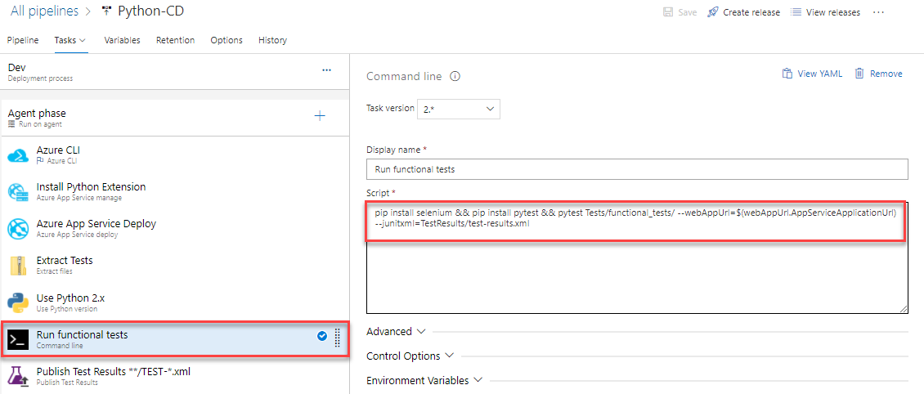Open the Dev environment ellipsis menu

[x=326, y=70]
